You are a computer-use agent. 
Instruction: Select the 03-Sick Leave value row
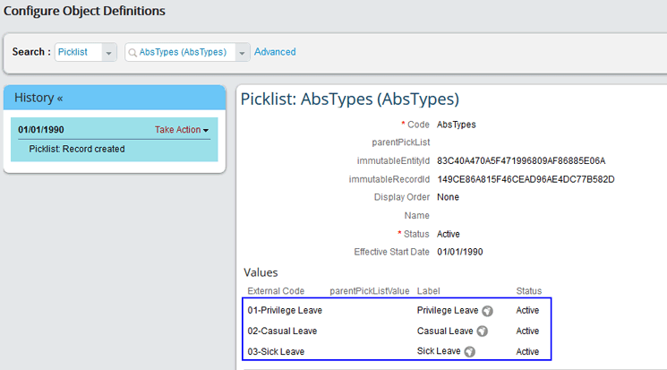pyautogui.click(x=276, y=352)
